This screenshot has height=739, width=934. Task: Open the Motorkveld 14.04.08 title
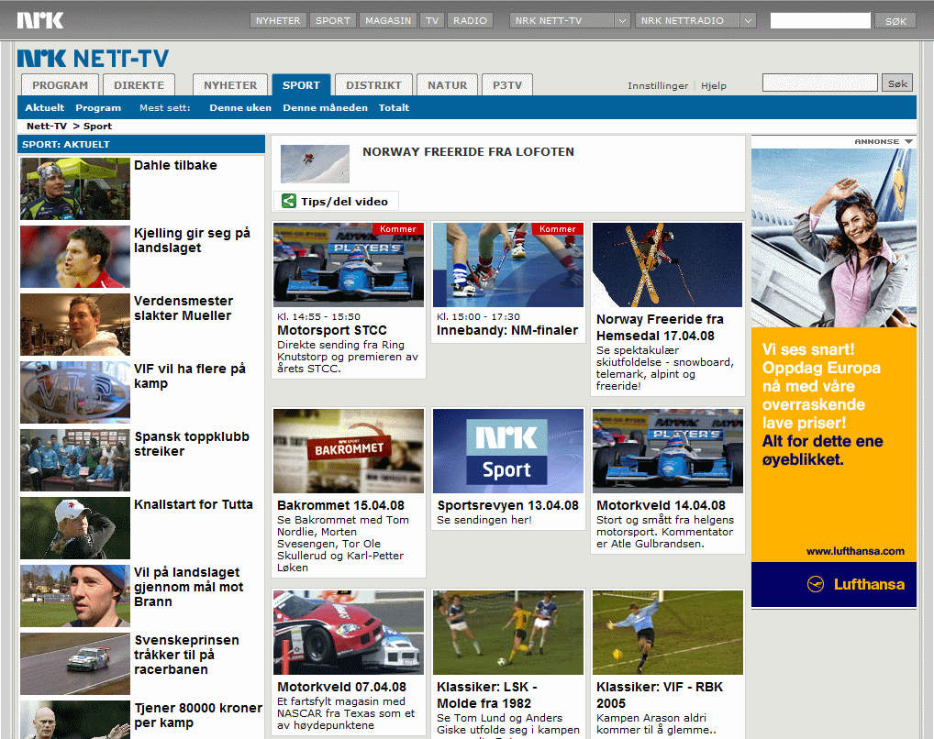click(x=662, y=505)
